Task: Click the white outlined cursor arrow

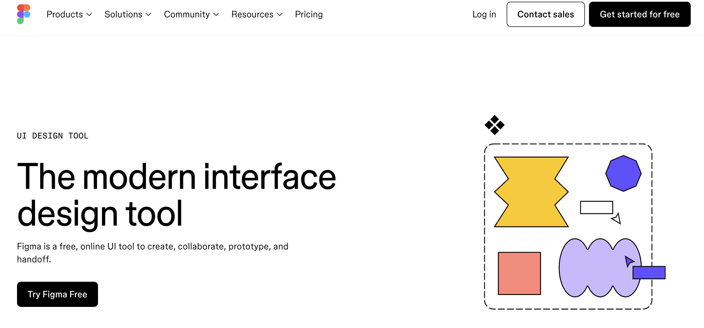Action: [617, 218]
